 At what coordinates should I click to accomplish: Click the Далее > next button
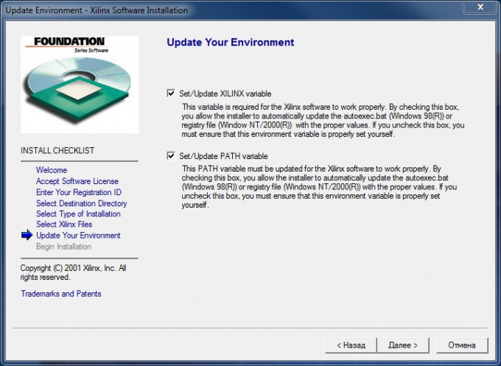coord(403,345)
